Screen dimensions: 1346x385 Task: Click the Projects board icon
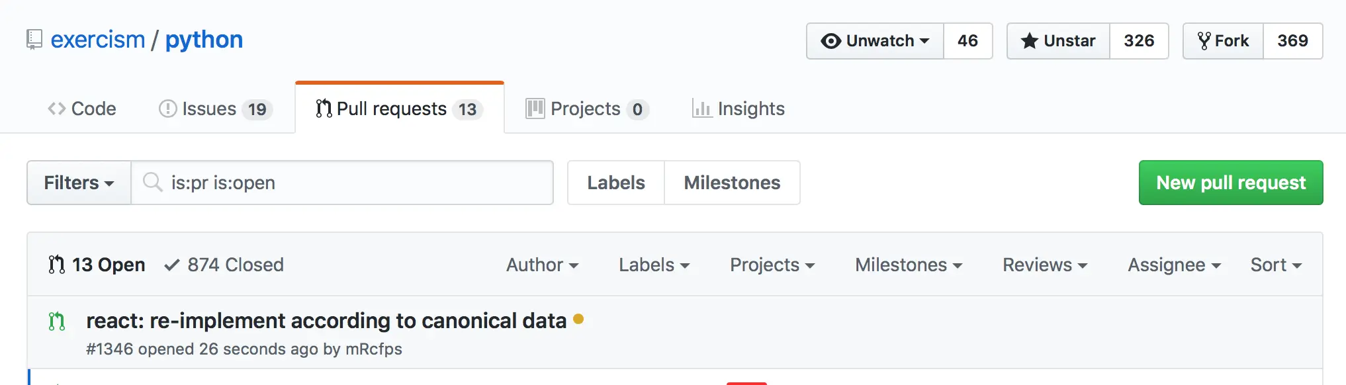pyautogui.click(x=535, y=108)
